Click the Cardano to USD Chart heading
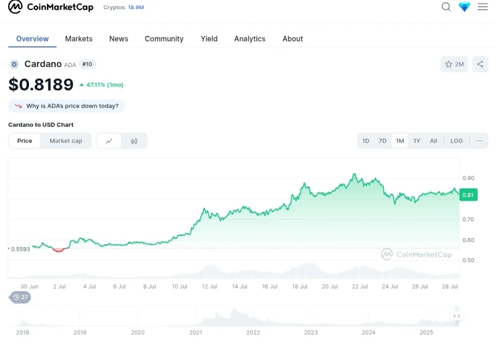496x345 pixels. pos(41,125)
